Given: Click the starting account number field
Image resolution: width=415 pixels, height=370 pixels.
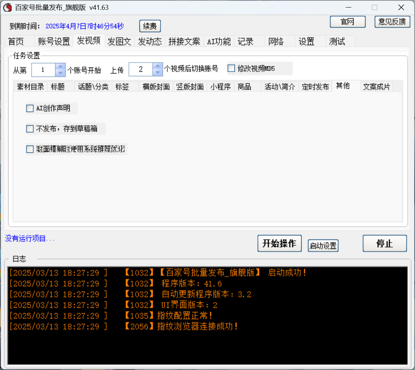Looking at the screenshot, I should click(x=44, y=70).
